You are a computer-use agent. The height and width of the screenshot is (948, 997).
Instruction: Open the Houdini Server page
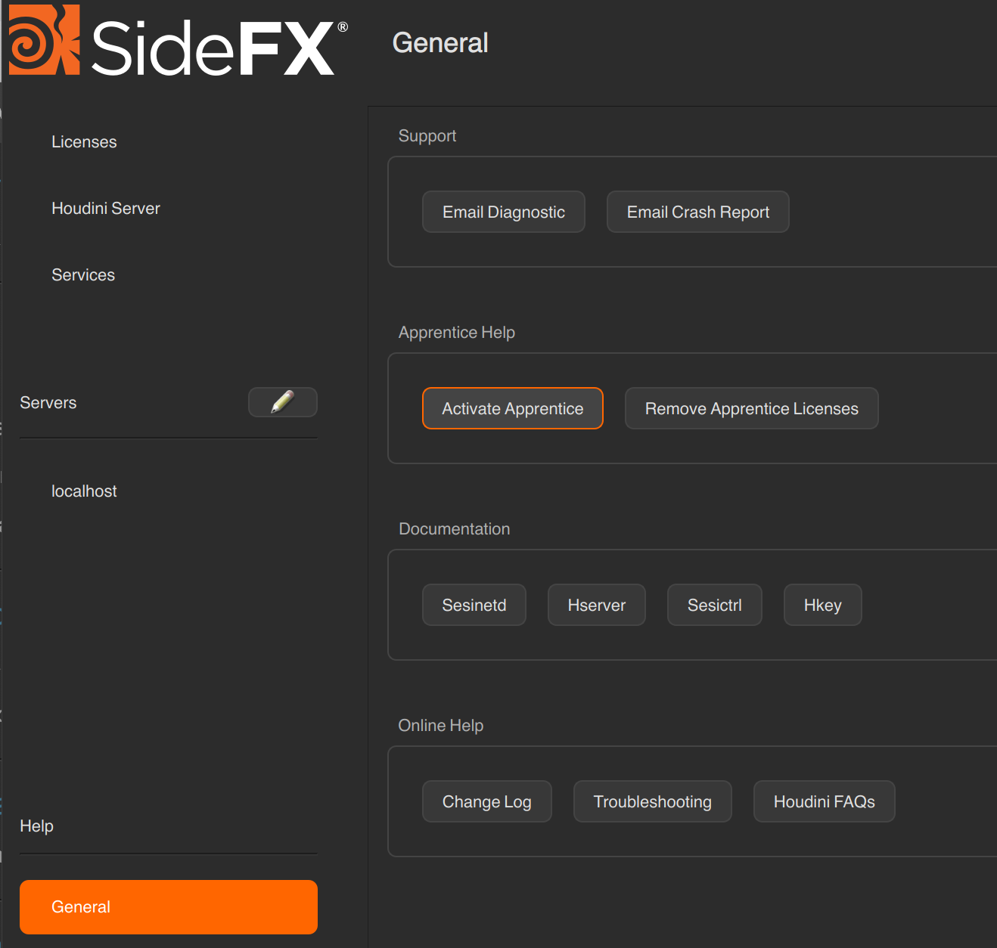pos(106,209)
